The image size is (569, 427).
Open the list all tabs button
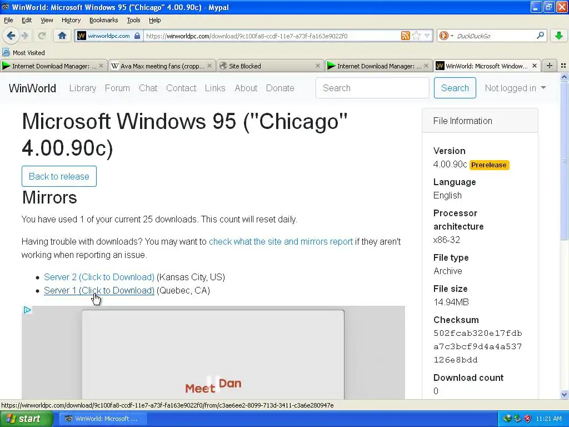(x=563, y=66)
